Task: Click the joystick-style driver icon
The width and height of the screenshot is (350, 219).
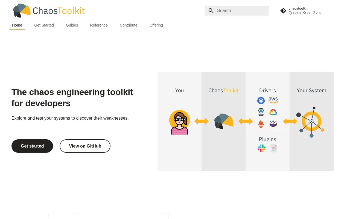Action: (261, 112)
